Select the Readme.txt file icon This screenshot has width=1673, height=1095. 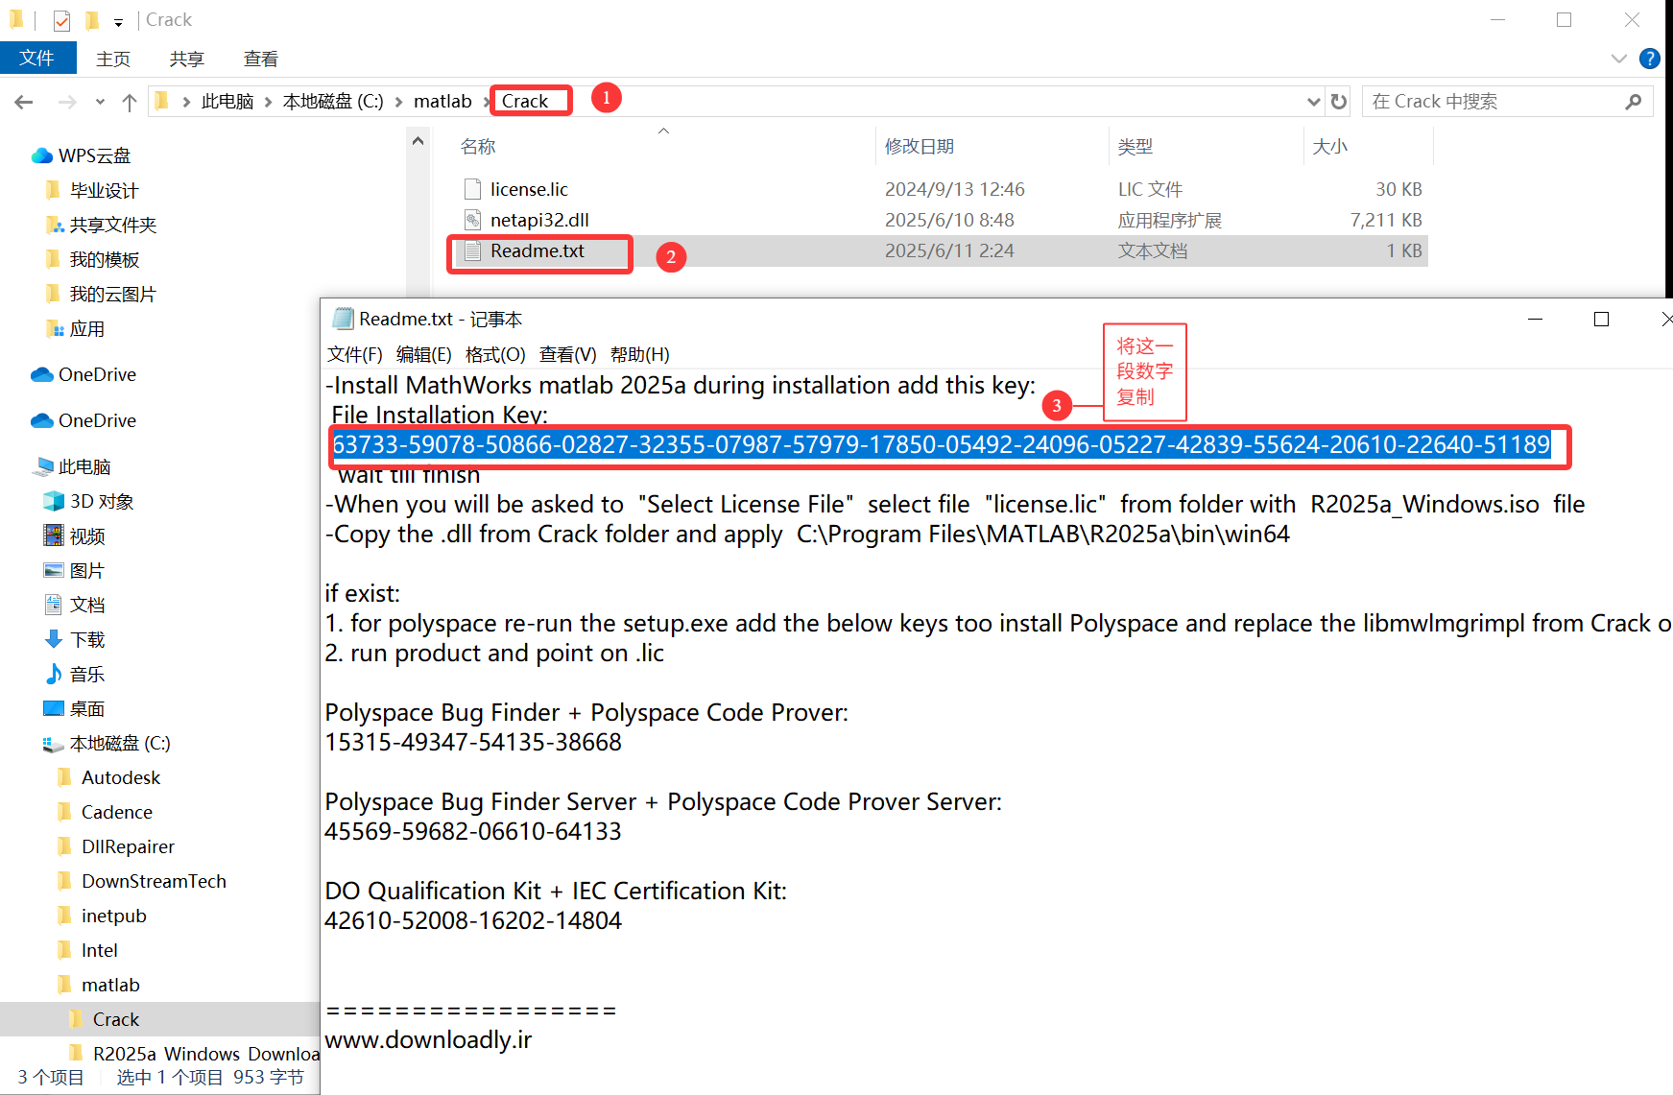(x=472, y=250)
